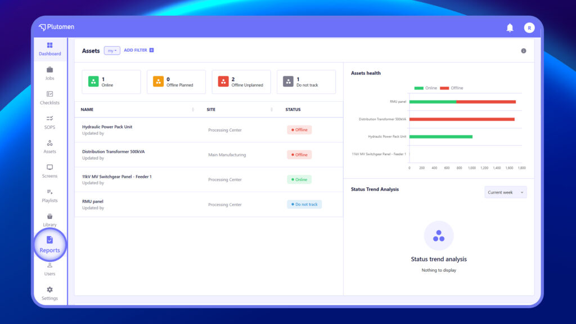Open the Current week dropdown

point(506,192)
